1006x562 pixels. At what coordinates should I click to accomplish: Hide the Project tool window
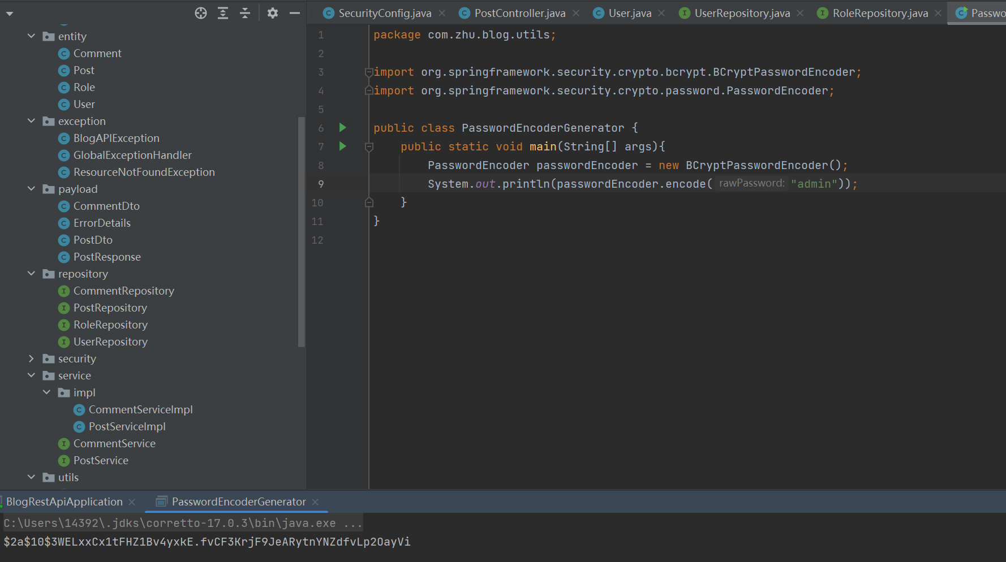point(294,12)
